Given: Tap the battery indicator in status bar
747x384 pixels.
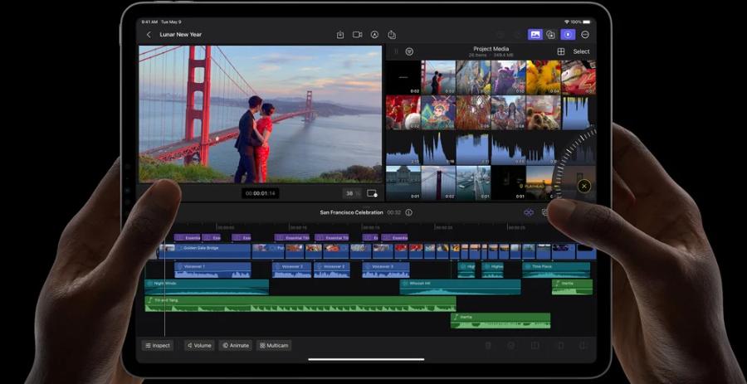Looking at the screenshot, I should 587,22.
